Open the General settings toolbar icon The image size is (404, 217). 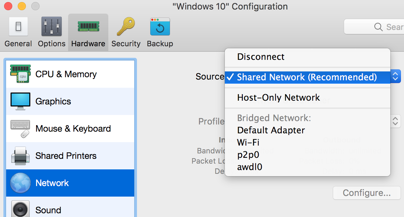coord(18,27)
